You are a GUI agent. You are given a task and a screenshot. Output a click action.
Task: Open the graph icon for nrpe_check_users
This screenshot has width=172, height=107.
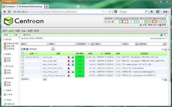[x=73, y=72]
